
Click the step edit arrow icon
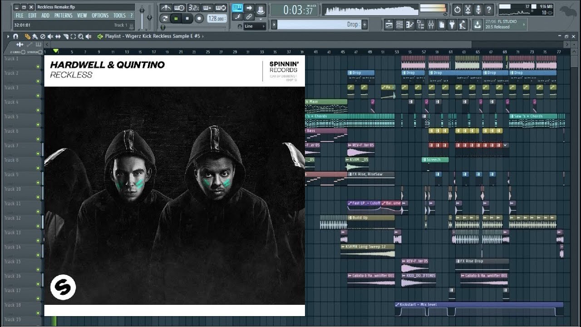click(x=249, y=8)
